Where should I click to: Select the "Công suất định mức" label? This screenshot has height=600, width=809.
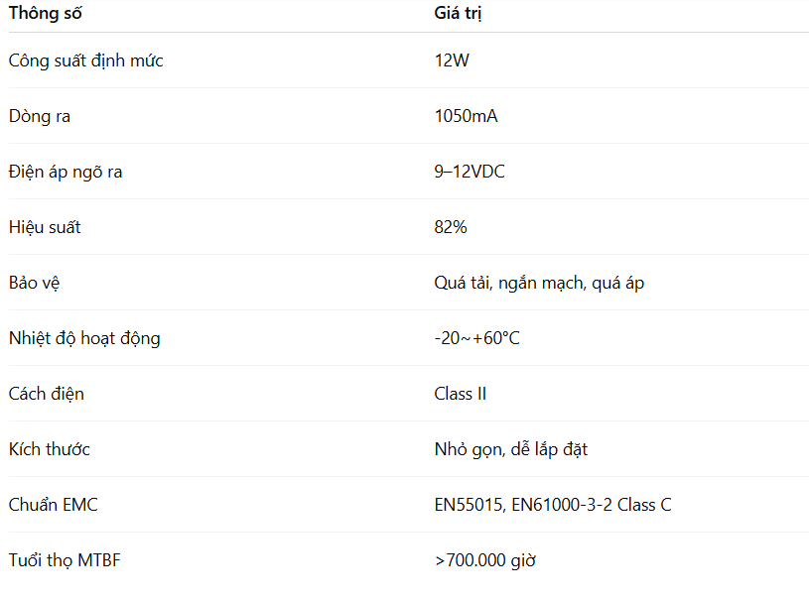85,60
